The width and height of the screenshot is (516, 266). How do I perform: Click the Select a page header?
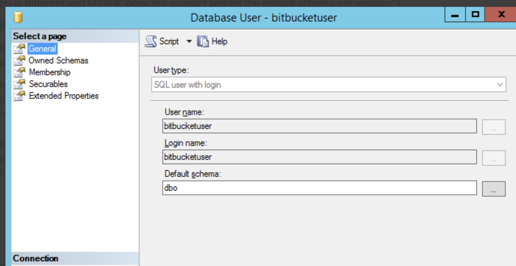[75, 36]
